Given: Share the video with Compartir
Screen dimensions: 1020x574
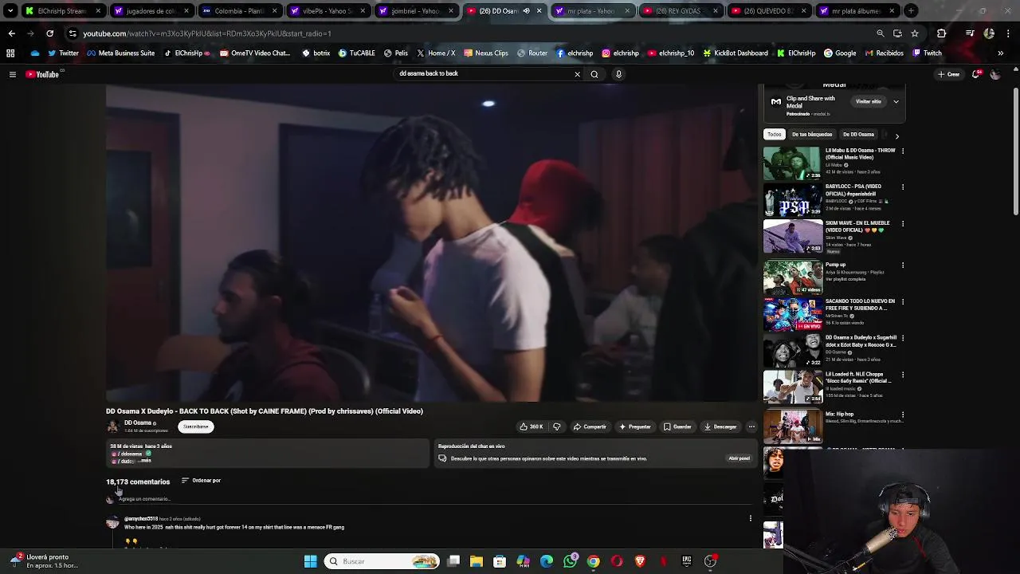Looking at the screenshot, I should click(590, 427).
